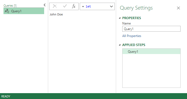
Task: Click the ABC text-type icon beside Query1
Action: (7, 11)
